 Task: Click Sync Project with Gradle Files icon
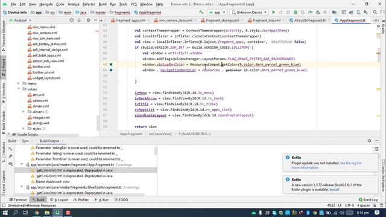coord(351,12)
